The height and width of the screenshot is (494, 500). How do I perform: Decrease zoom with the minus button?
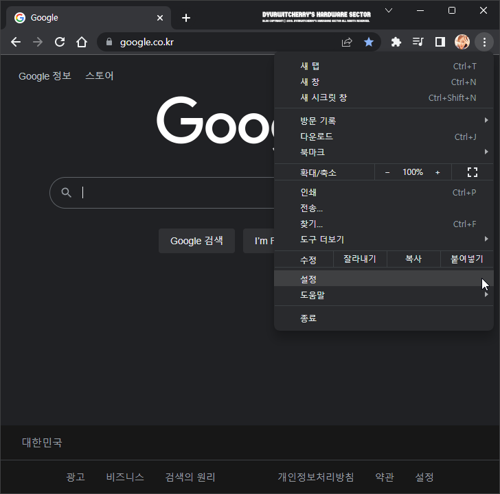pos(387,172)
